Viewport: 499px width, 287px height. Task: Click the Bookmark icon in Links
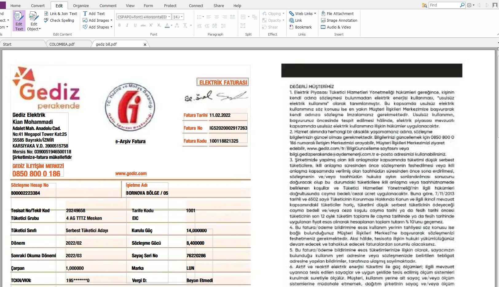click(x=292, y=27)
